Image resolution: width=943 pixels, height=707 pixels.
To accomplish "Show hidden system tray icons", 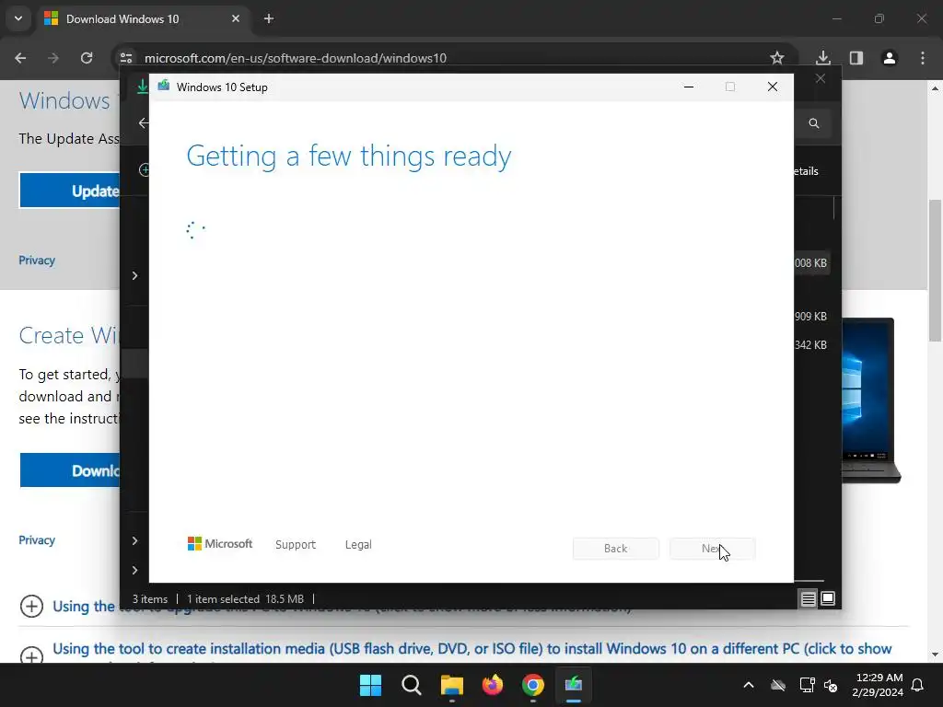I will pyautogui.click(x=749, y=685).
